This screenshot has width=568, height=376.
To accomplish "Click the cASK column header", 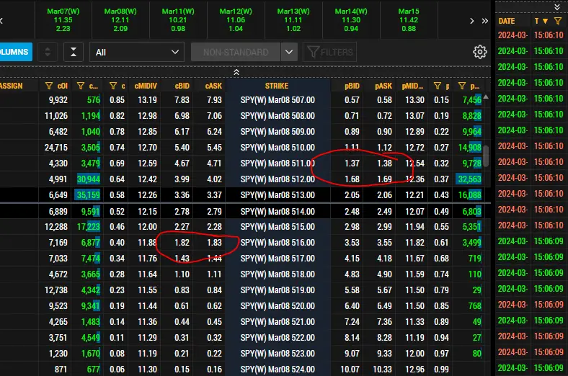I will 213,86.
